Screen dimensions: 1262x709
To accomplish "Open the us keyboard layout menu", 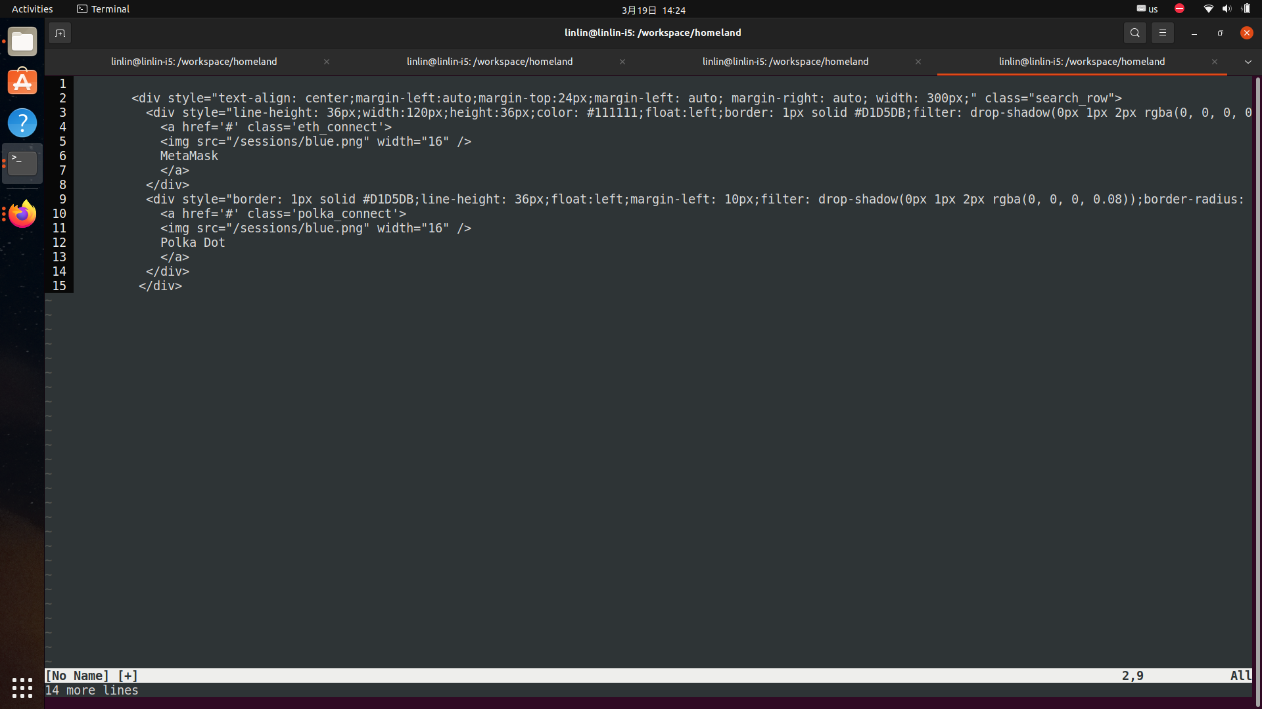I will pos(1148,9).
